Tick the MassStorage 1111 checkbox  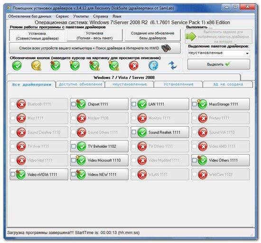194,104
